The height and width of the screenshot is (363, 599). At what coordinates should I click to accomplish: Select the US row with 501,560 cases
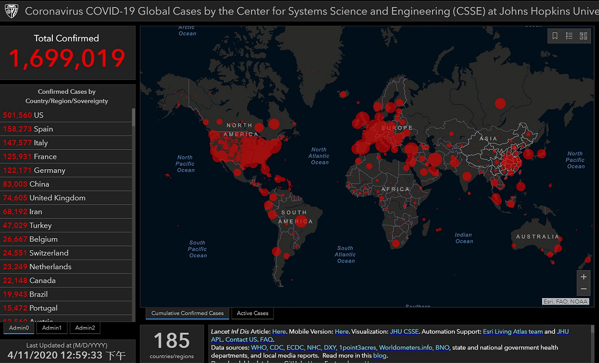click(x=66, y=115)
